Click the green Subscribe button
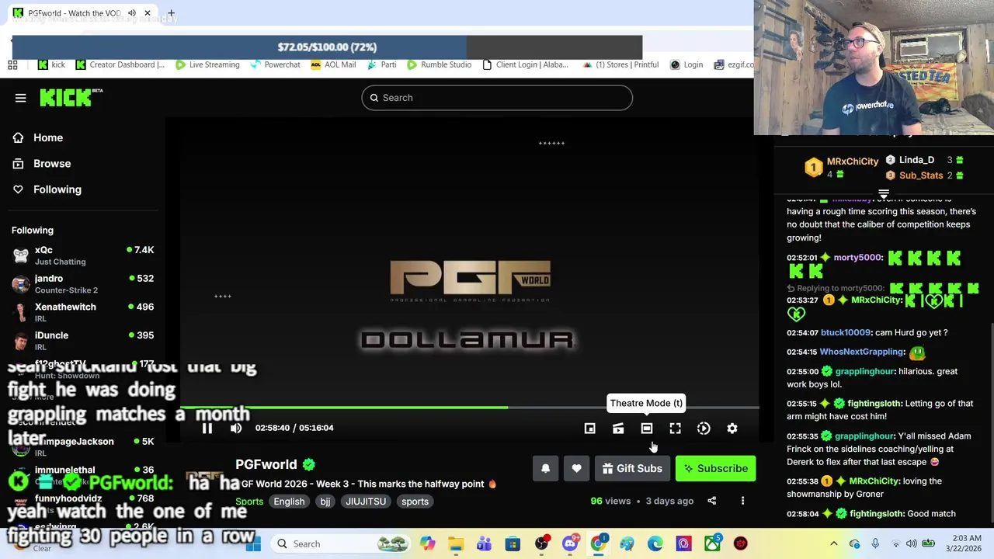The height and width of the screenshot is (559, 994). click(716, 468)
